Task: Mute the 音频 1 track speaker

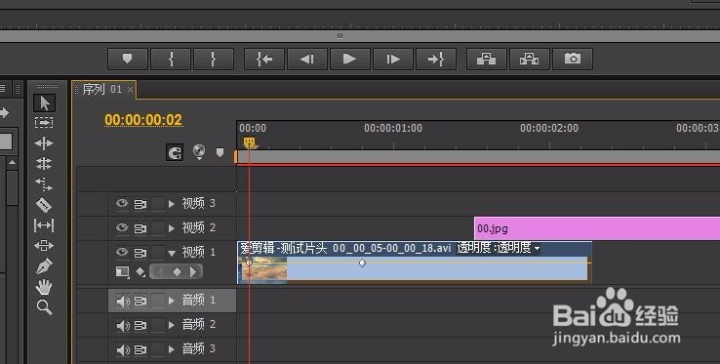Action: [123, 301]
